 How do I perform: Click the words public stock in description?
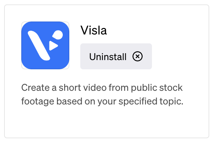click(x=157, y=88)
